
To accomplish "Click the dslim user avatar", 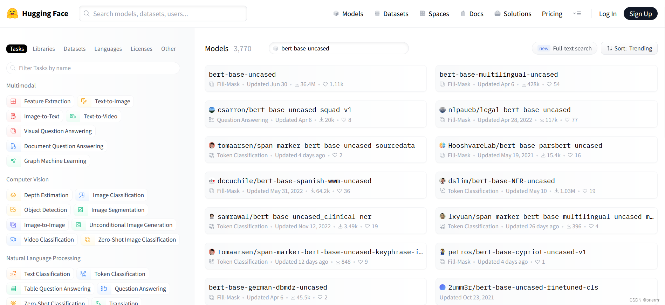I will [x=443, y=181].
